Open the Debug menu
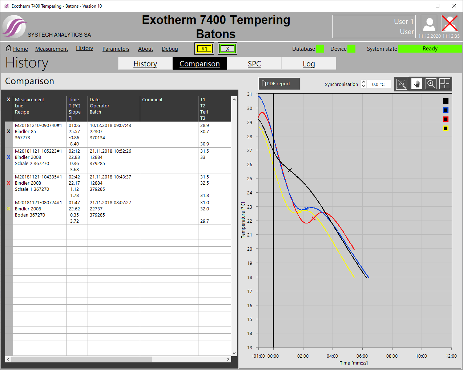 pyautogui.click(x=170, y=49)
